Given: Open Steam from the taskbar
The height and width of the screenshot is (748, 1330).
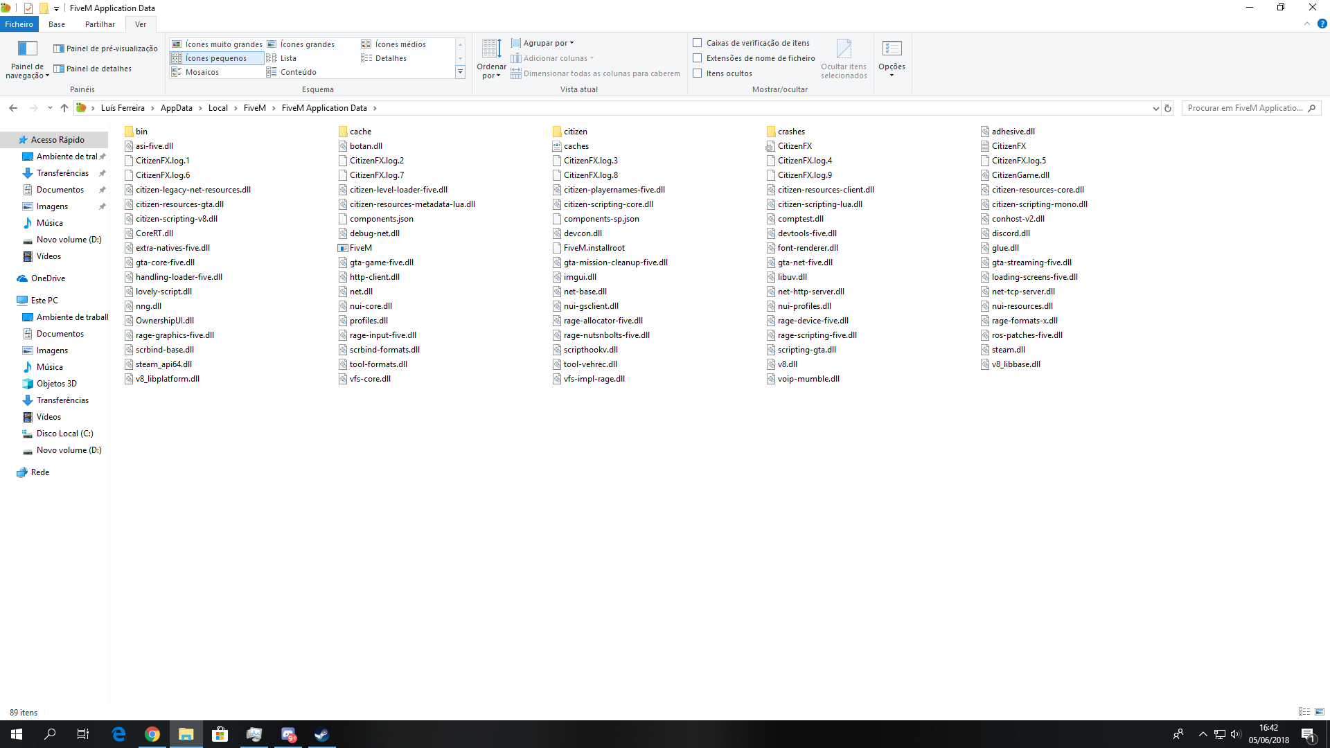Looking at the screenshot, I should (321, 734).
